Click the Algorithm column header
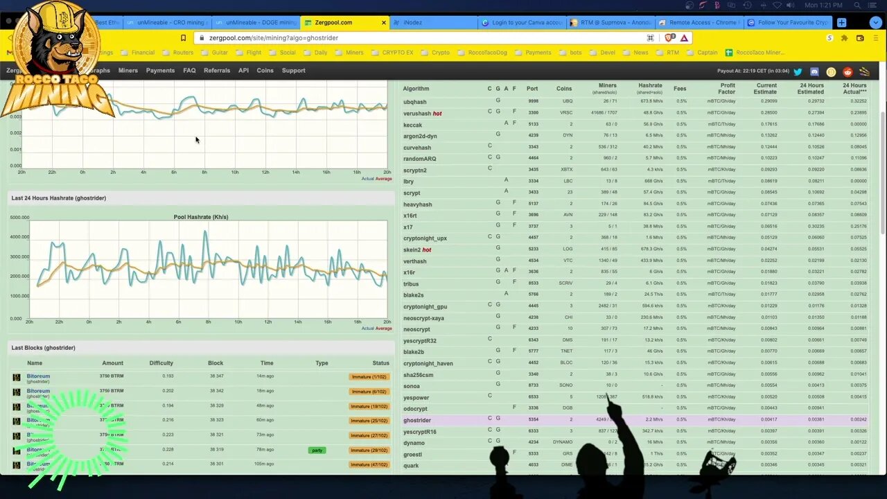This screenshot has height=499, width=887. (416, 89)
